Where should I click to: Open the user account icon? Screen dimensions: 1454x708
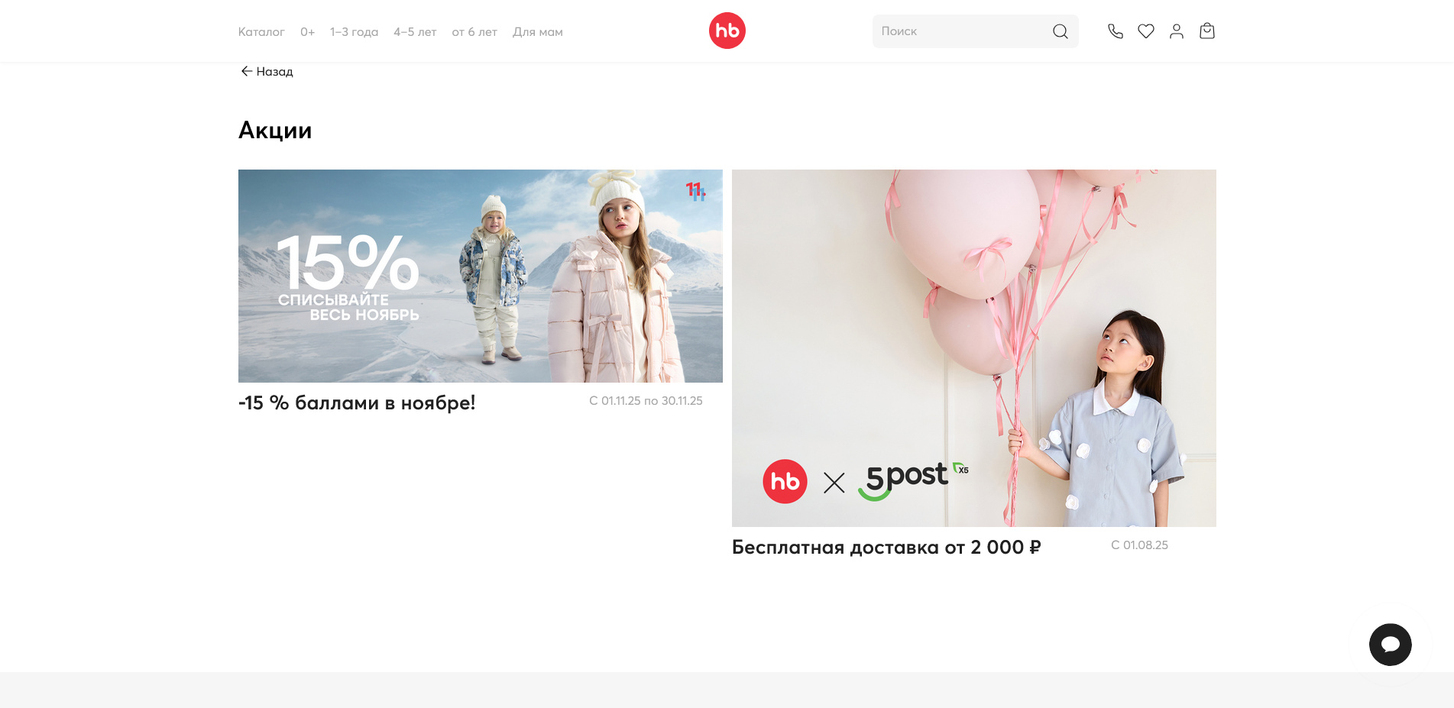tap(1177, 31)
